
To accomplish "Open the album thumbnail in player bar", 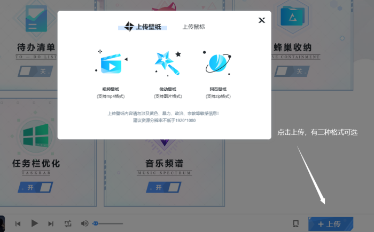I will (2, 223).
